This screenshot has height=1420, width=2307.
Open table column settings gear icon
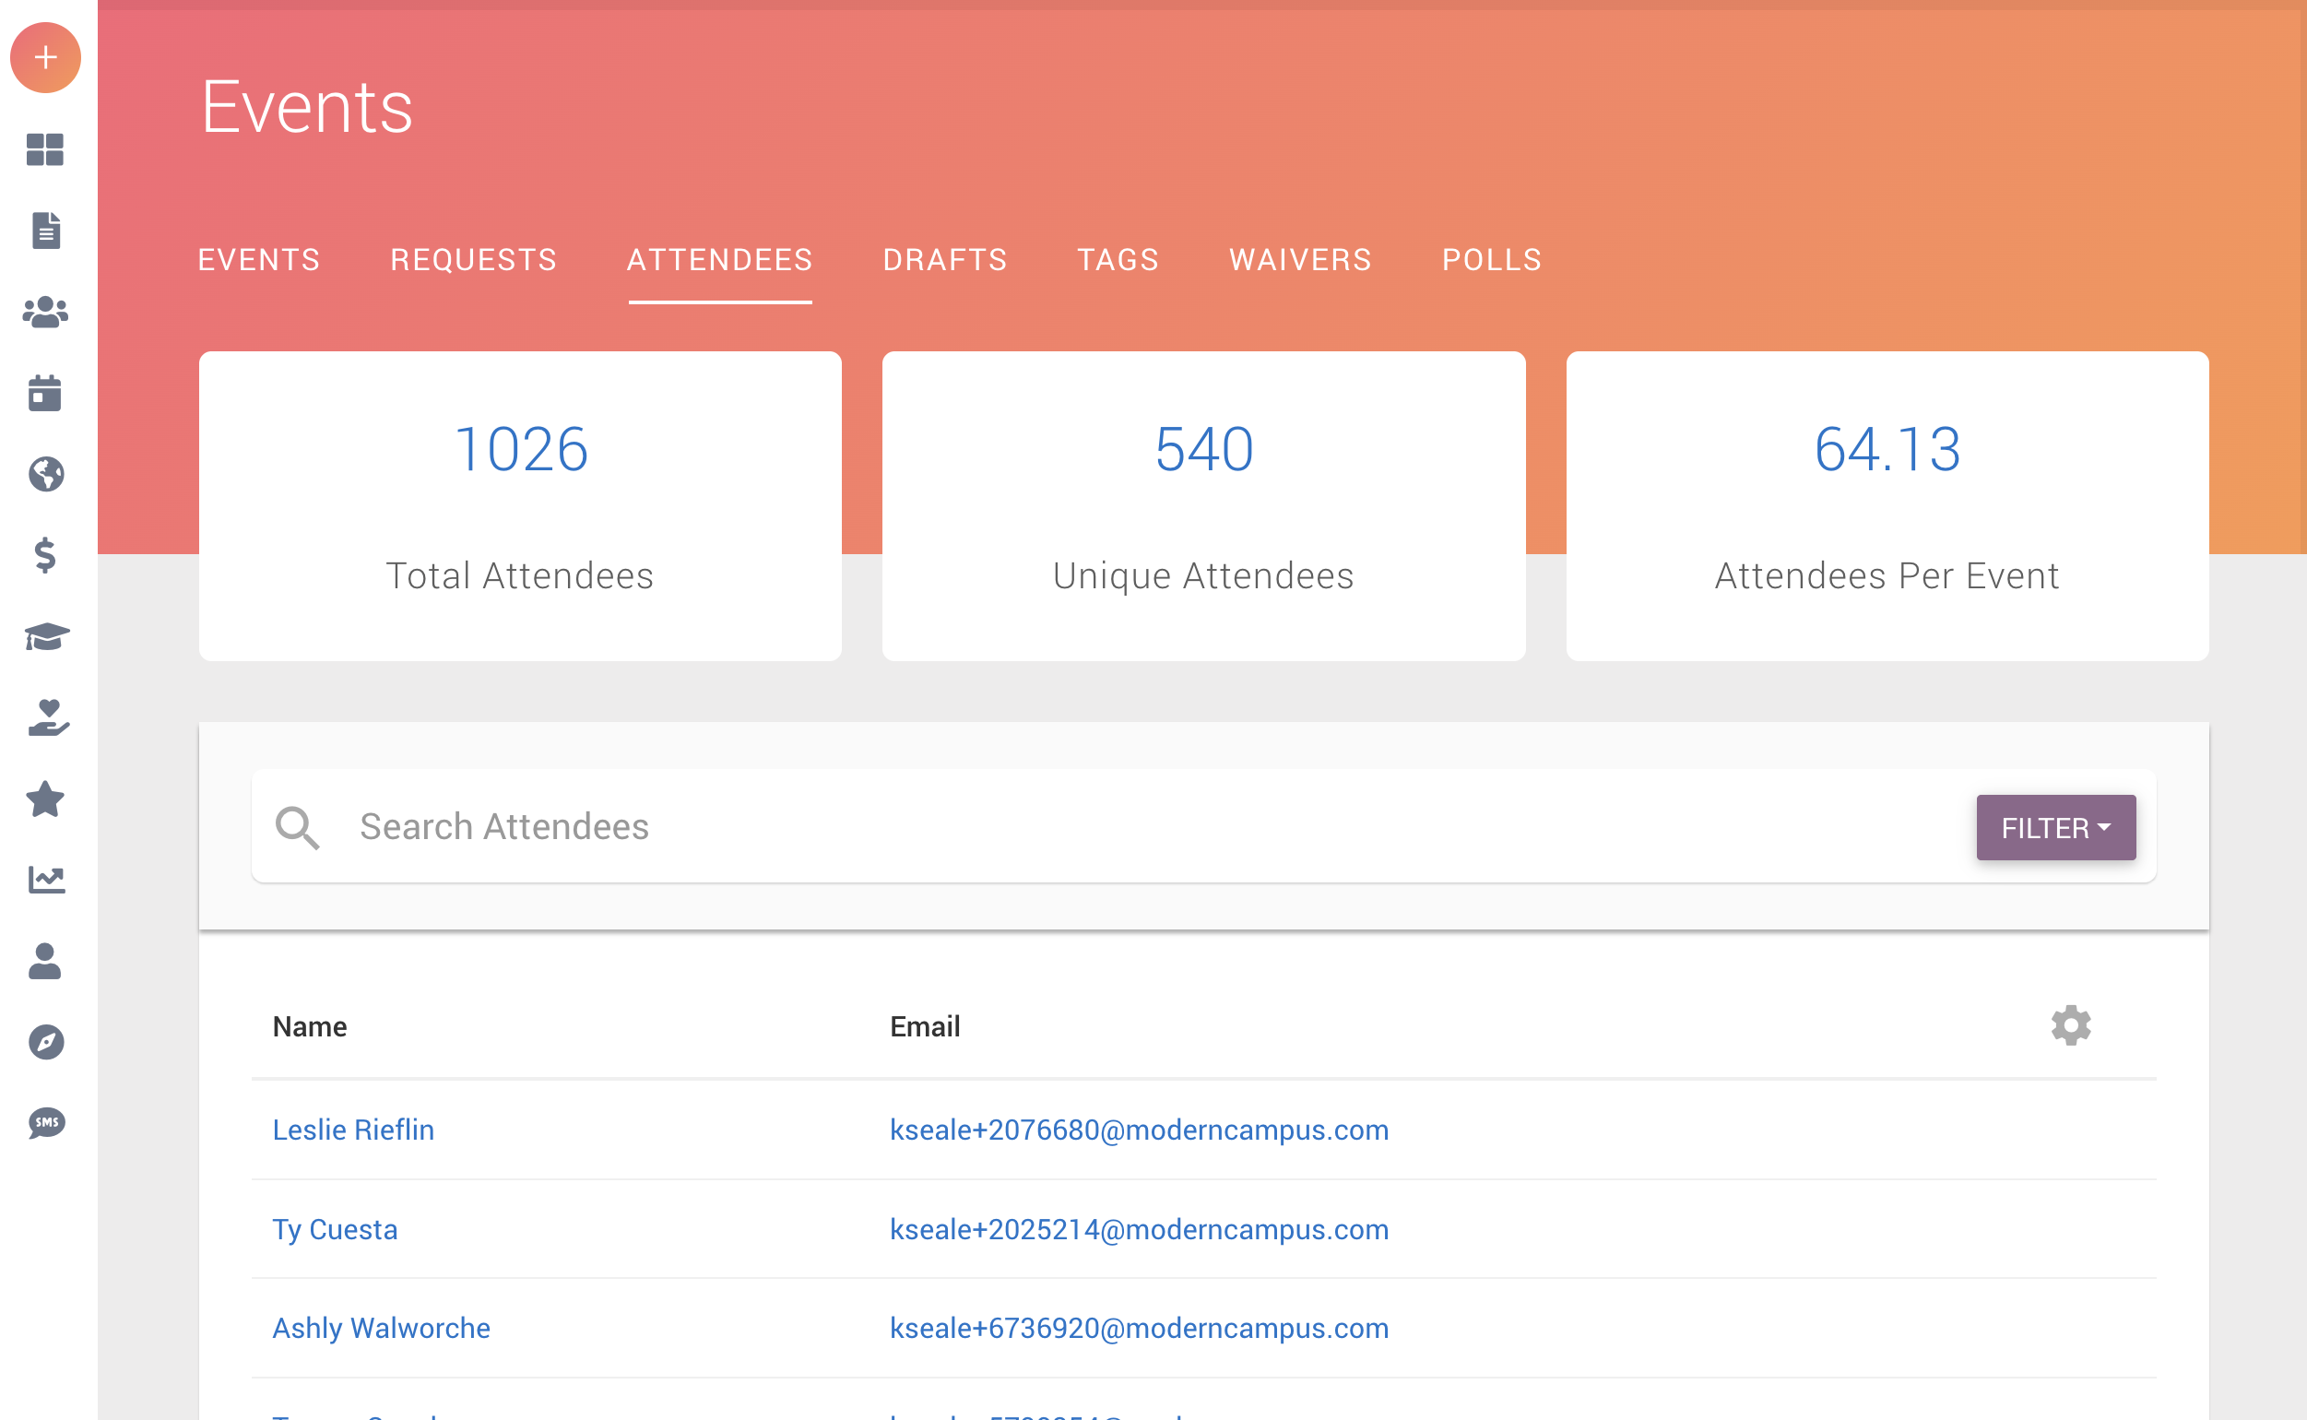click(2070, 1025)
